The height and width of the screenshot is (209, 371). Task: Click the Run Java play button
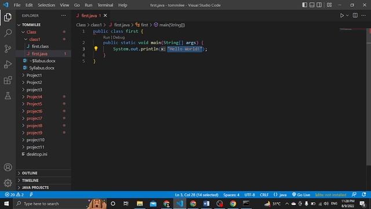click(x=342, y=16)
